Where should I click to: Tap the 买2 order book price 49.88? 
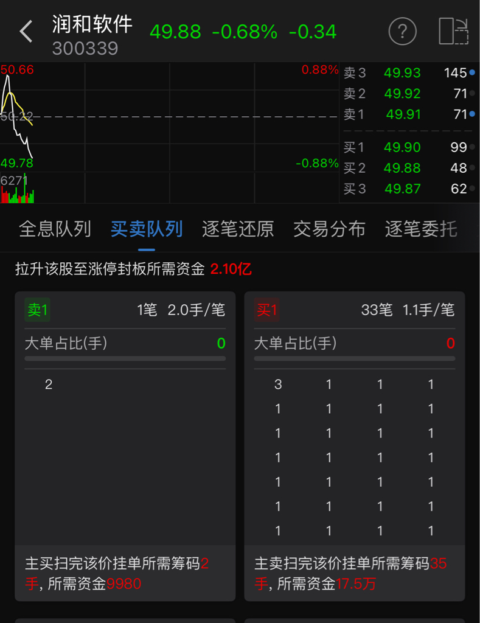402,168
